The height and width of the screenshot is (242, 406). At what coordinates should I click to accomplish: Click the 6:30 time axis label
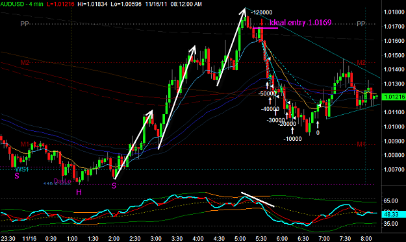[303, 238]
